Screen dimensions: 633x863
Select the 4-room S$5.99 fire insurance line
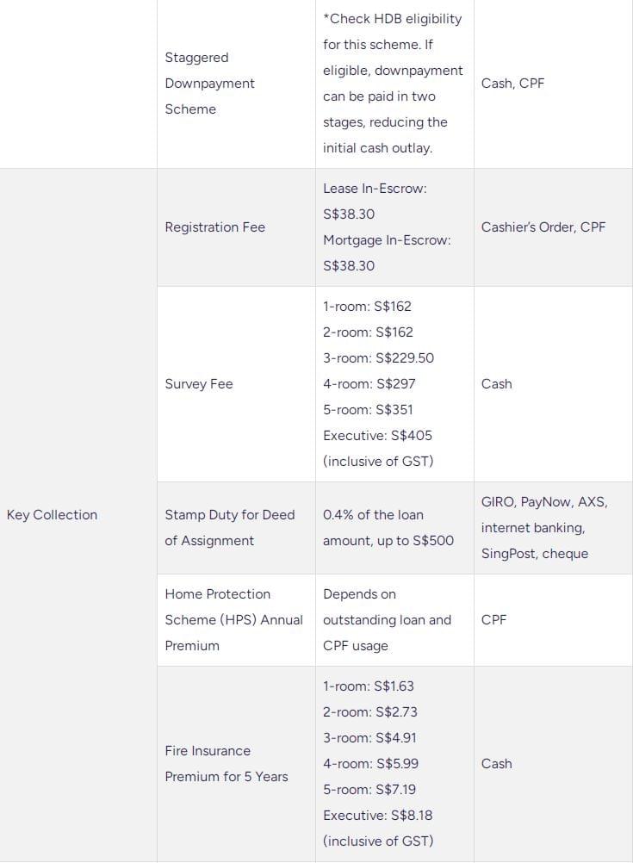[370, 763]
